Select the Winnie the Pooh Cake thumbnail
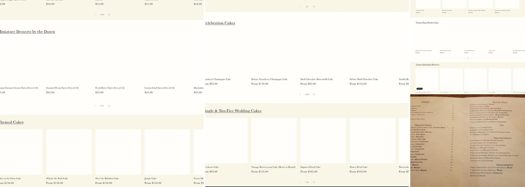Viewport: 525px width, 187px height. coord(69,152)
